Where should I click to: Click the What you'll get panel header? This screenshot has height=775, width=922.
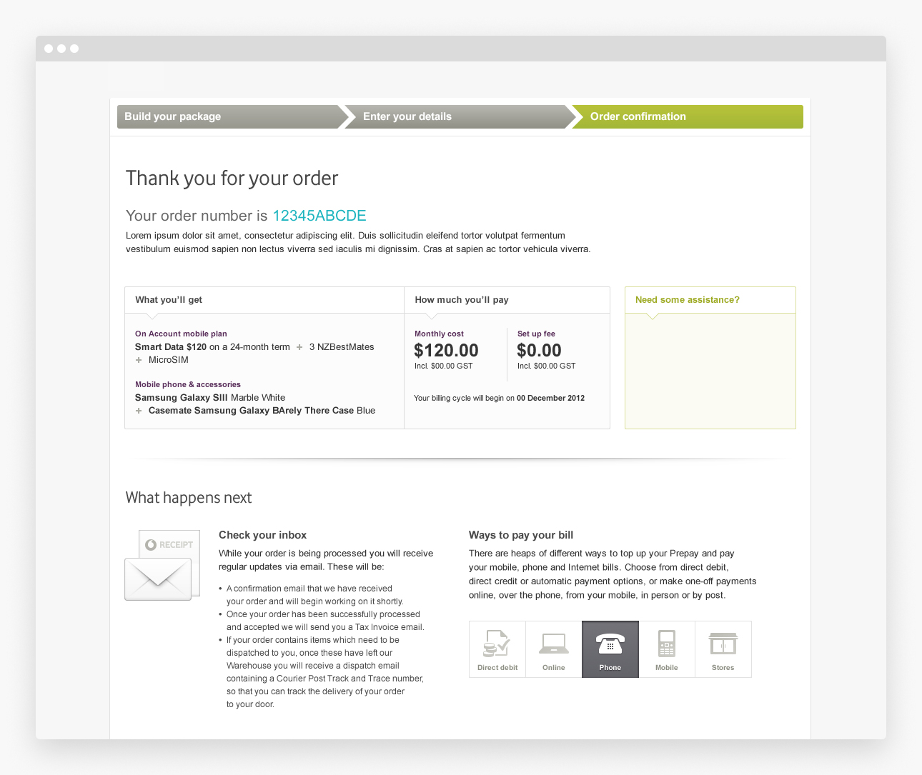click(x=169, y=300)
